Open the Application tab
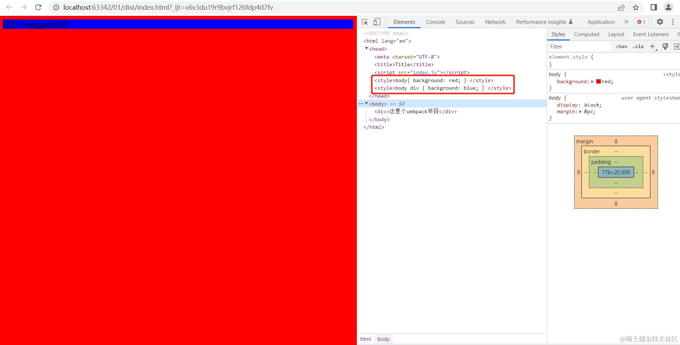This screenshot has height=345, width=680. [x=601, y=22]
